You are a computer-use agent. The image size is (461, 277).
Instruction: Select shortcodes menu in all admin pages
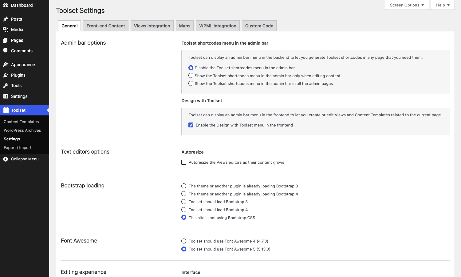(x=191, y=83)
